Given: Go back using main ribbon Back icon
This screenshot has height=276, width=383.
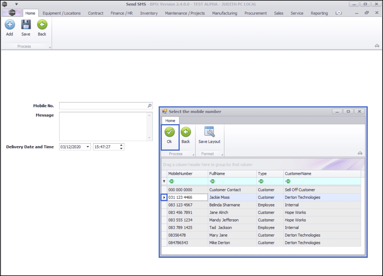Looking at the screenshot, I should (42, 25).
